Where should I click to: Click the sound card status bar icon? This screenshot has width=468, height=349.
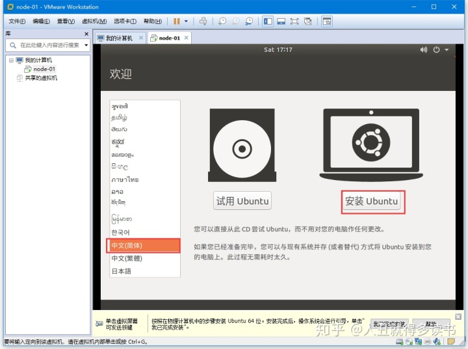(x=437, y=341)
